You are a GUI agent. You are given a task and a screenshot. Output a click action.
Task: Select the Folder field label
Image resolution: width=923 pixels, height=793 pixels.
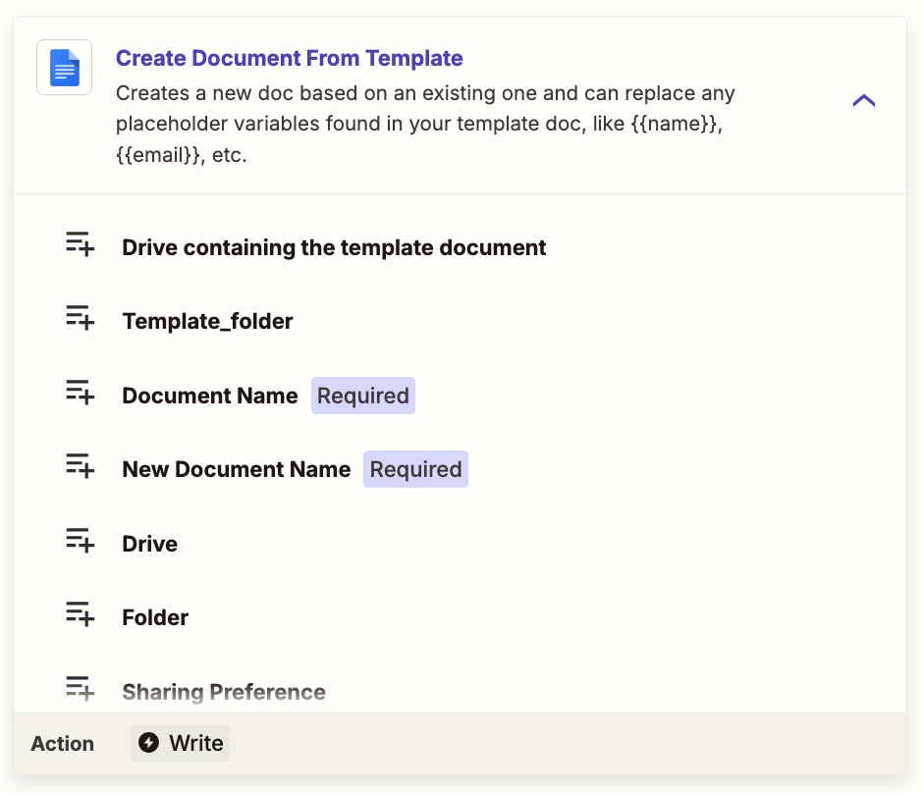coord(155,617)
